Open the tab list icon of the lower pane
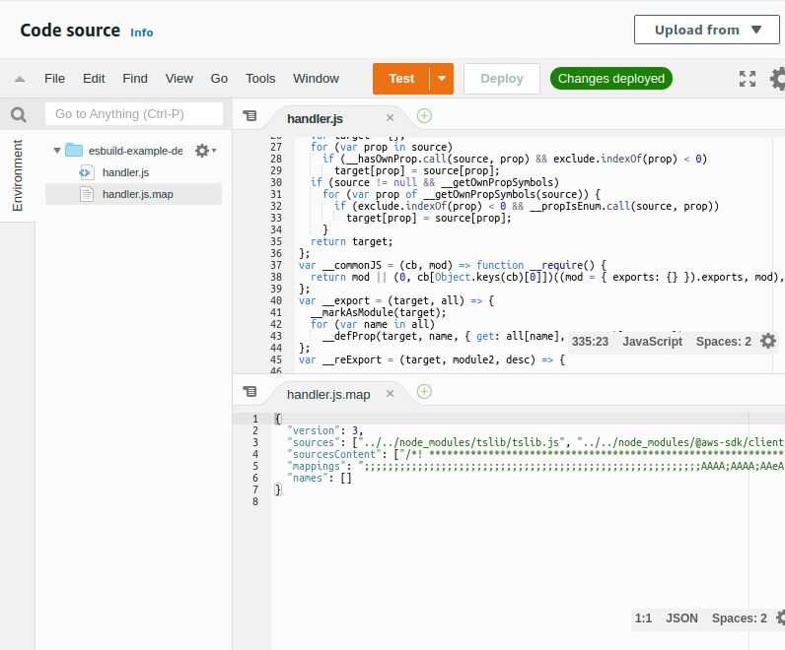785x650 pixels. click(x=250, y=392)
